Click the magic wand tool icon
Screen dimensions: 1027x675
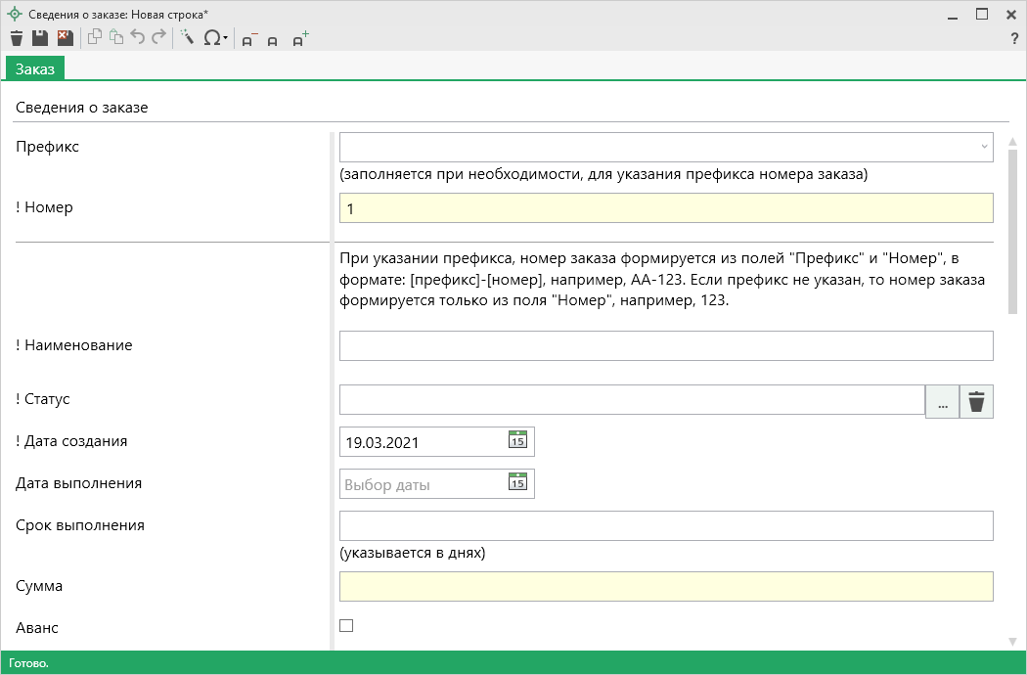pos(187,38)
